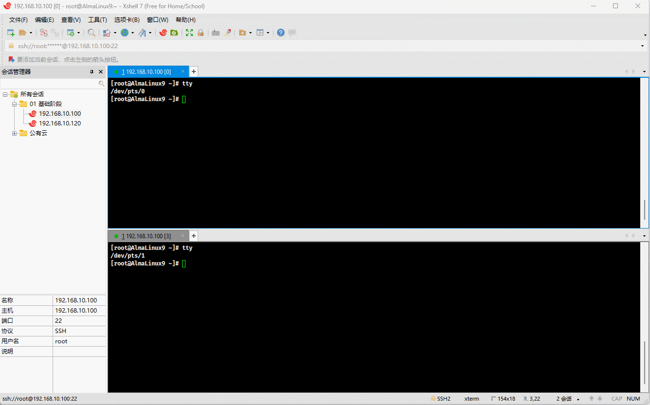Click the top terminal vertical scrollbar
This screenshot has height=405, width=650.
[x=645, y=209]
